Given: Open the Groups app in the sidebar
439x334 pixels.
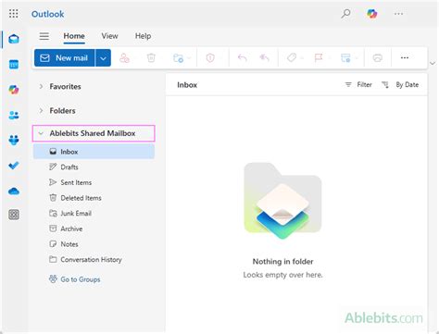Looking at the screenshot, I should (x=14, y=141).
